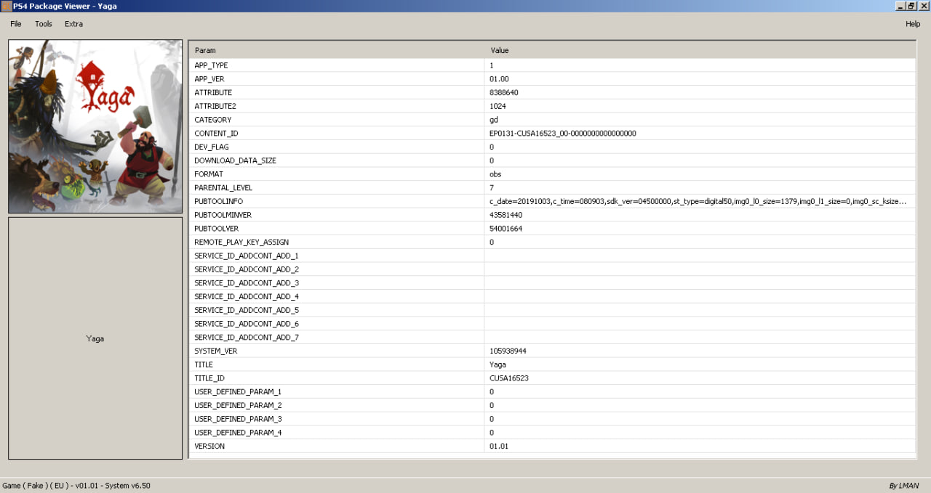
Task: Select the USER_DEFINED_PARAM_1 row
Action: pyautogui.click(x=553, y=391)
